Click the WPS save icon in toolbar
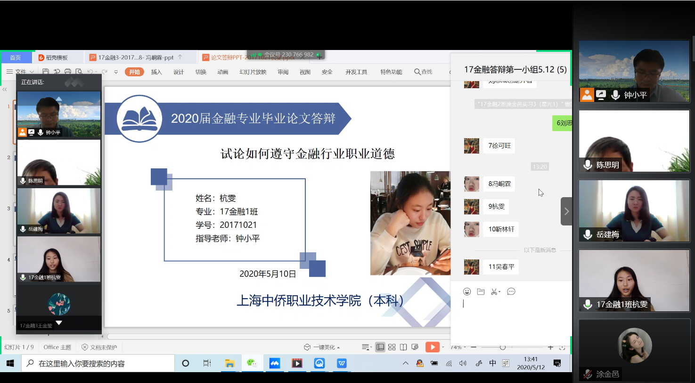This screenshot has width=695, height=383. pyautogui.click(x=46, y=72)
